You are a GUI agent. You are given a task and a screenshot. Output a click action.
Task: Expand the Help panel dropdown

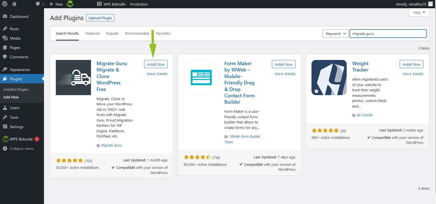point(419,12)
